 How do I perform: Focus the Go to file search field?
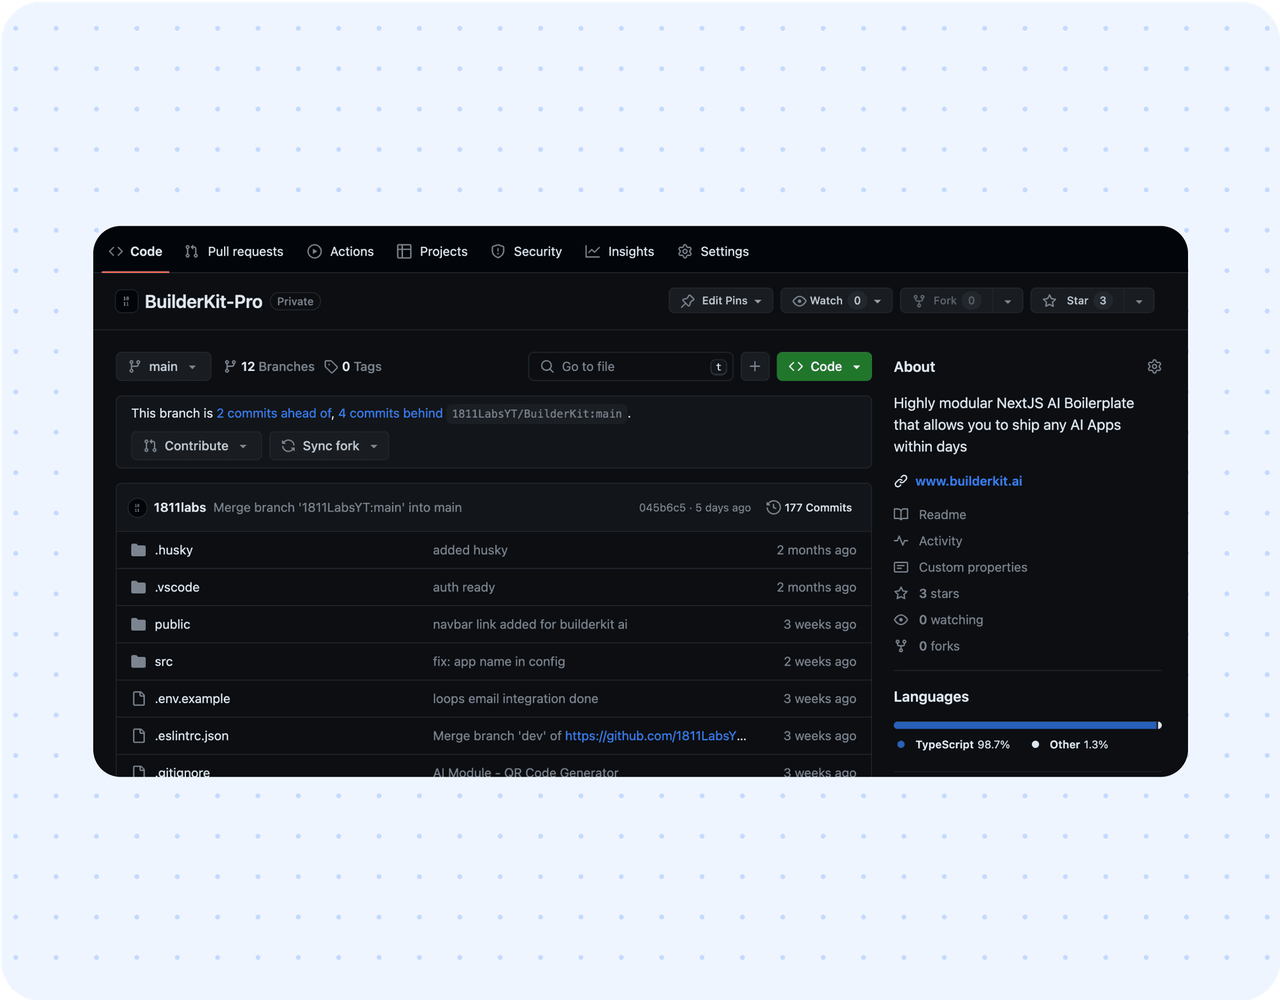[630, 366]
